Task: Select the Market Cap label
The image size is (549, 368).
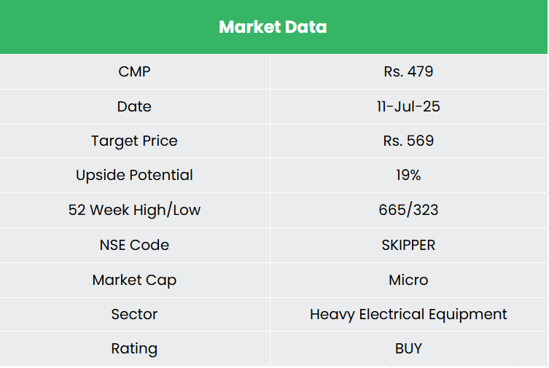Action: click(134, 280)
